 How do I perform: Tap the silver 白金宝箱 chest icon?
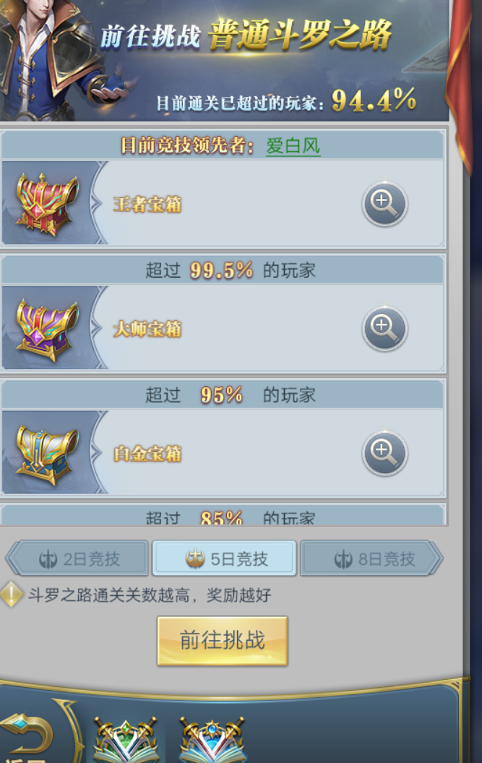click(x=47, y=454)
